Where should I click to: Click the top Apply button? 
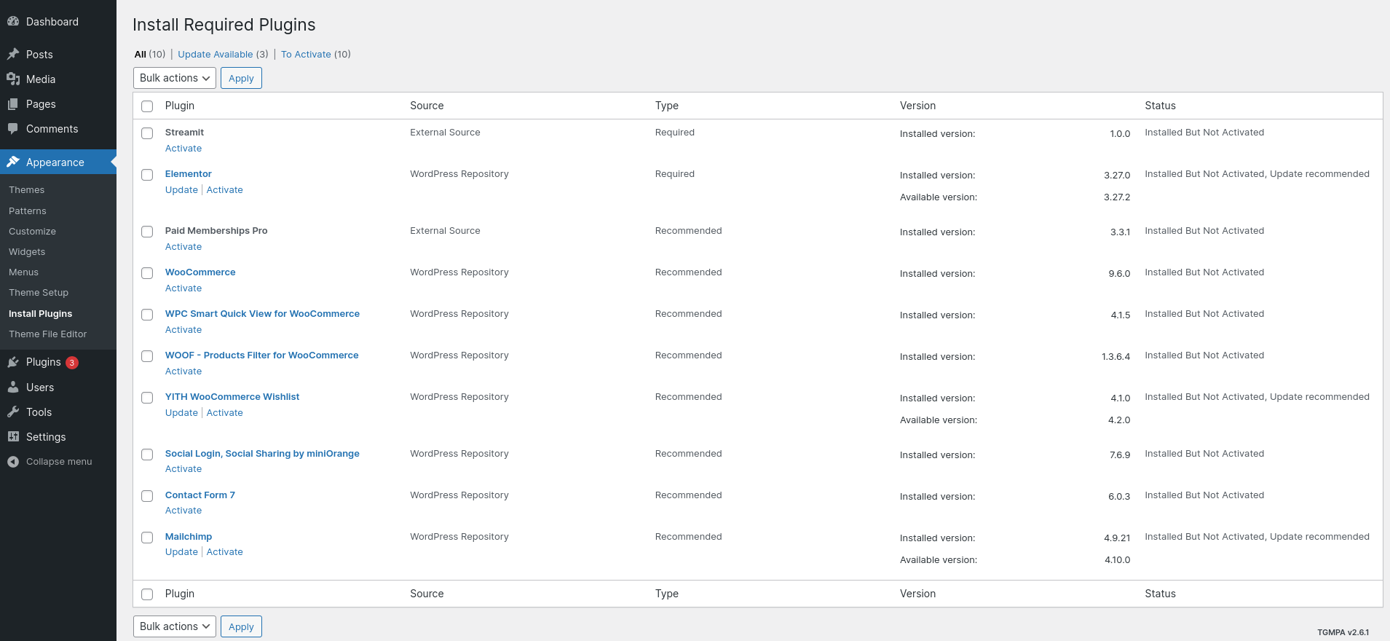coord(241,78)
